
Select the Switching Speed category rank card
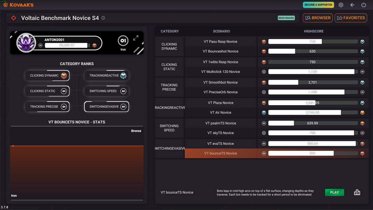pyautogui.click(x=107, y=91)
